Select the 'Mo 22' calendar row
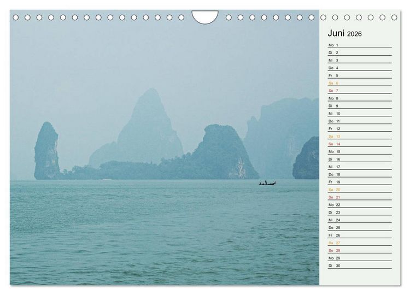The height and width of the screenshot is (295, 410). [x=360, y=205]
